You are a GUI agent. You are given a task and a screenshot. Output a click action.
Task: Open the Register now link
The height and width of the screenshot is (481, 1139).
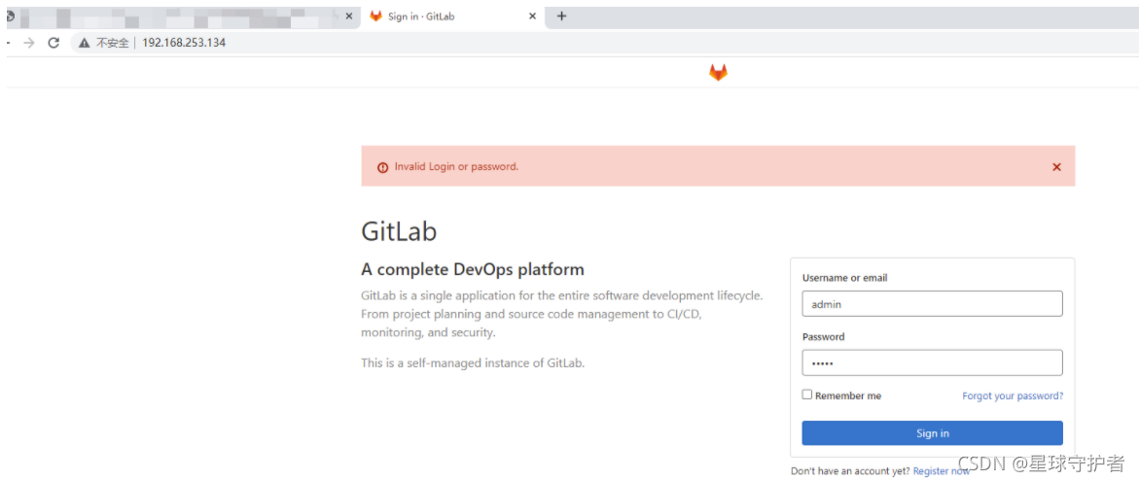pyautogui.click(x=941, y=471)
